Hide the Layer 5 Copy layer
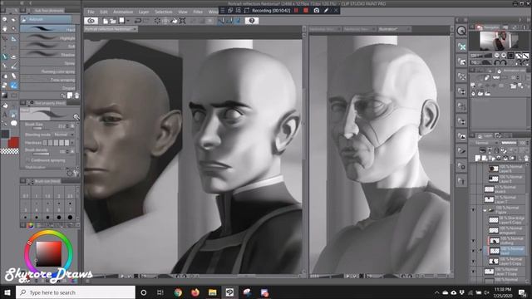The height and width of the screenshot is (299, 532). pos(473,261)
